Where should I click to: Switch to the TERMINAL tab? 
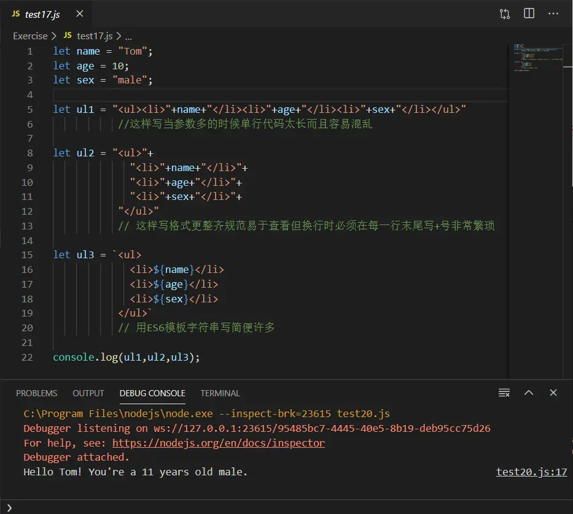[220, 393]
